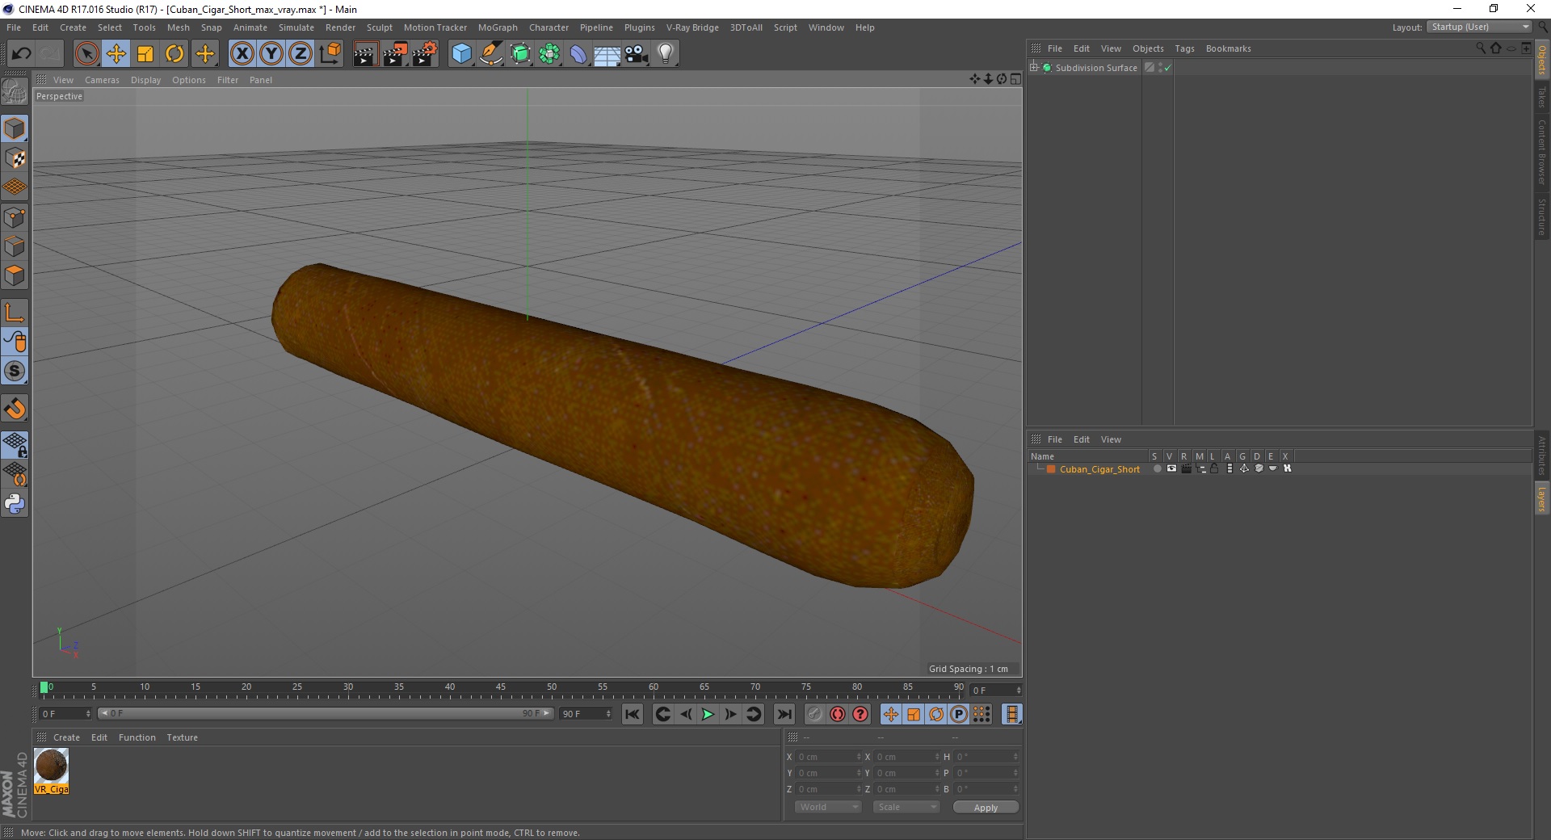Enable the Workplane mode icon
1551x840 pixels.
(x=15, y=187)
